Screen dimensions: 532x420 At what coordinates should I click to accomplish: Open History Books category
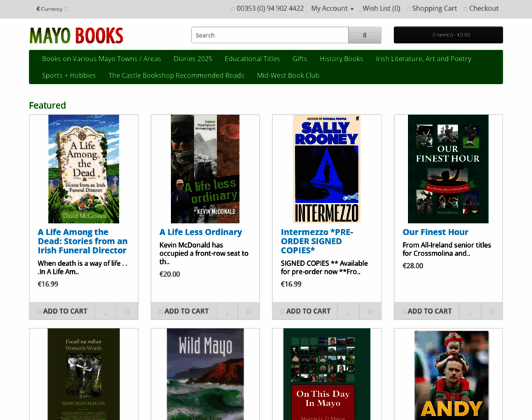(341, 59)
